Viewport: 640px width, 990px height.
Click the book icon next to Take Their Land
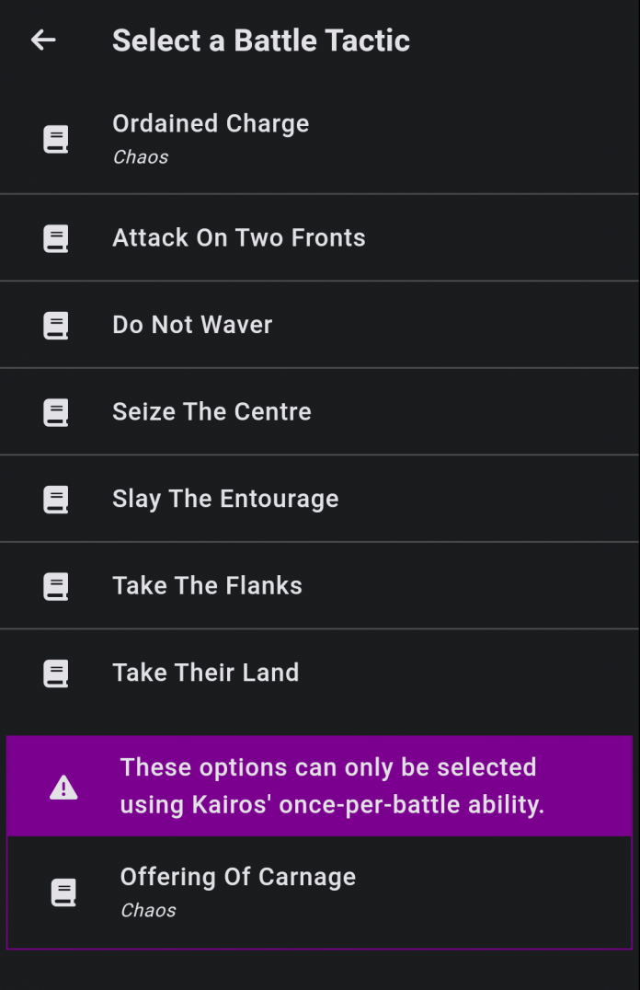56,673
